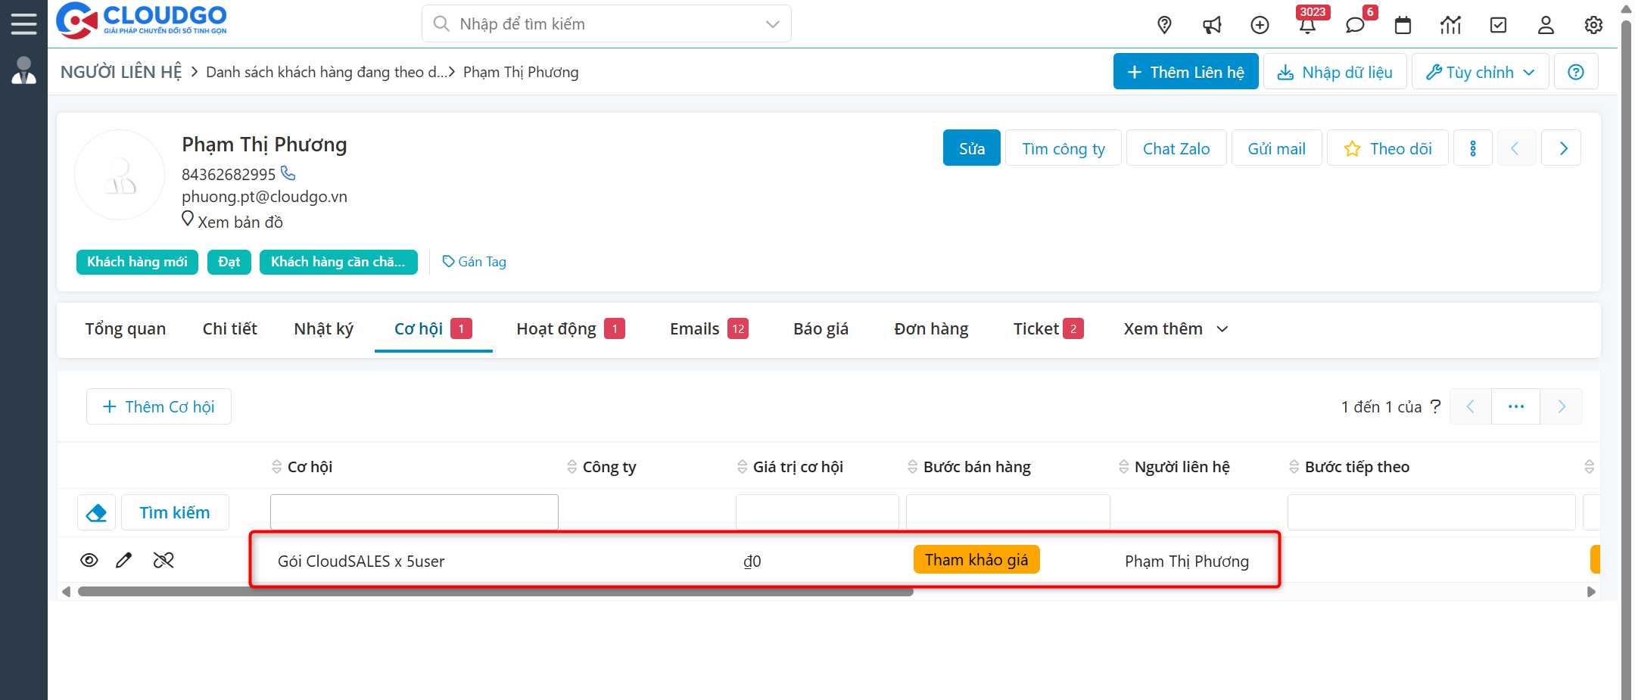Toggle Theo dõi star follow button

click(x=1387, y=148)
